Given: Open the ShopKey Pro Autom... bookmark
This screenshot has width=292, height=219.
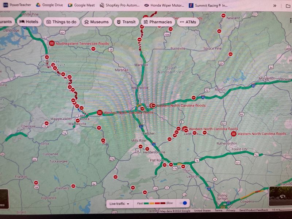Looking at the screenshot, I should (x=120, y=5).
